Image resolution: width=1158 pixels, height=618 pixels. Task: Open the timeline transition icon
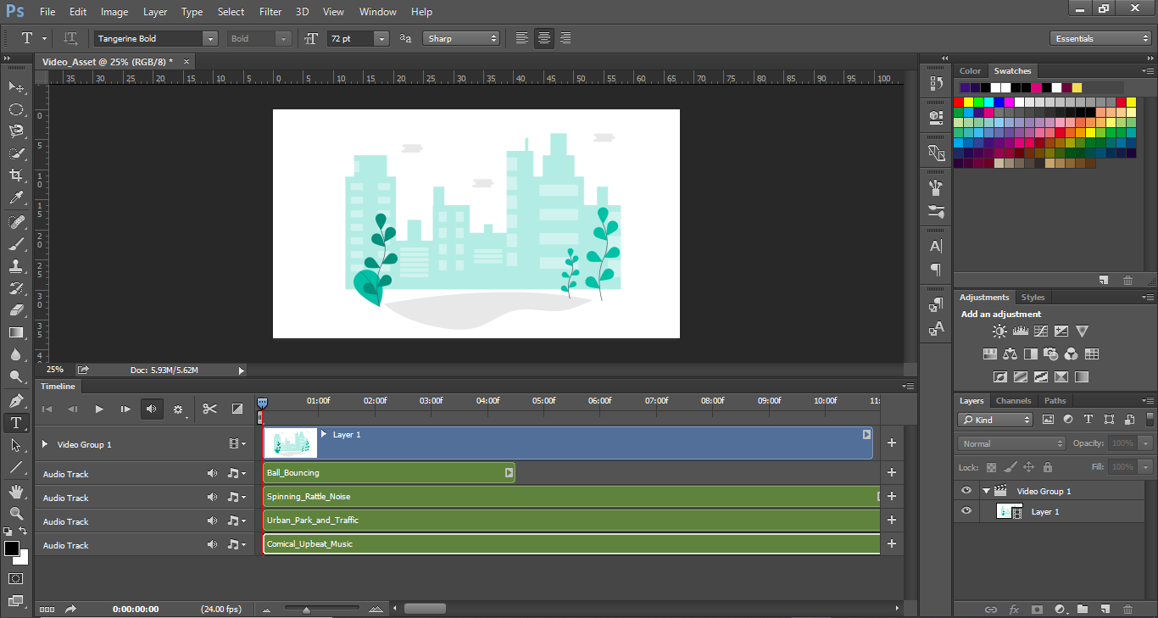pyautogui.click(x=237, y=409)
